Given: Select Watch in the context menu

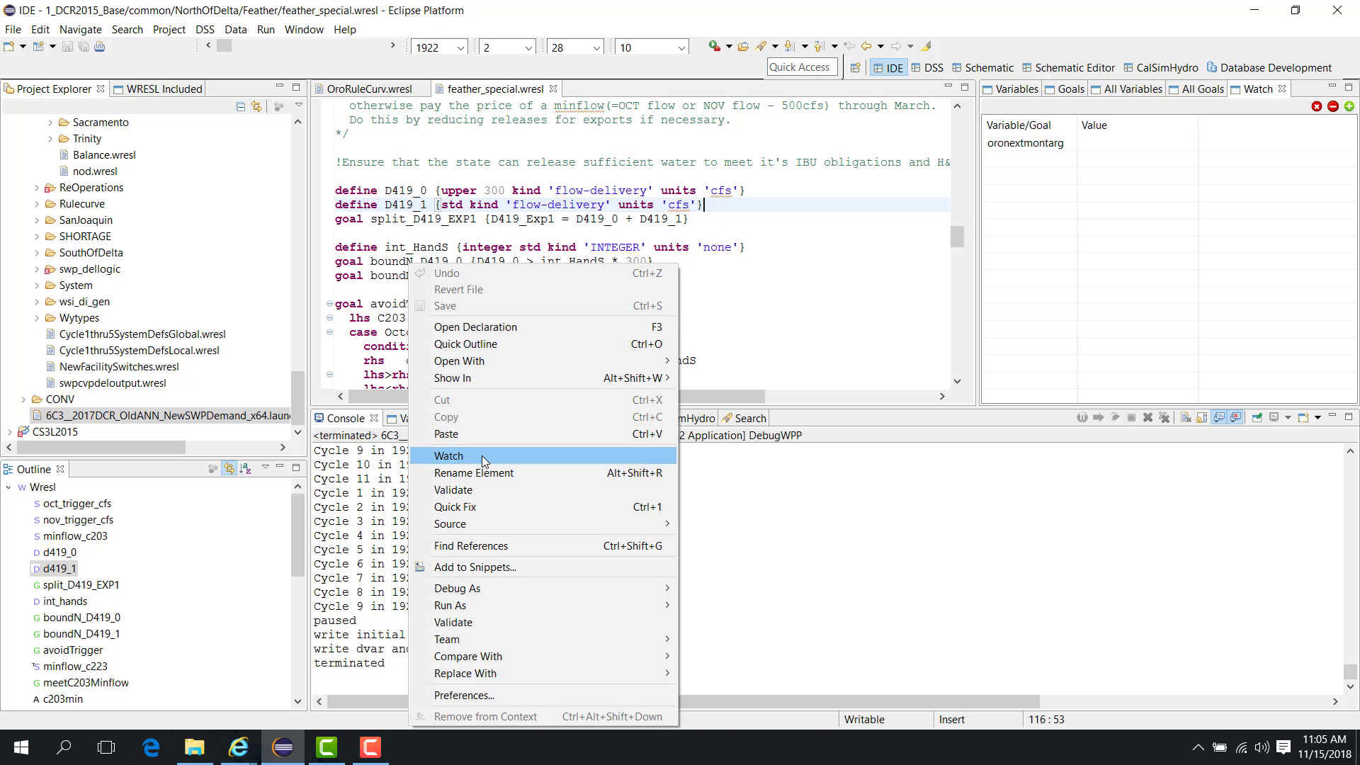Looking at the screenshot, I should pyautogui.click(x=544, y=456).
